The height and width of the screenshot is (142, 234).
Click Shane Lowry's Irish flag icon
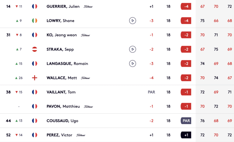coord(35,21)
